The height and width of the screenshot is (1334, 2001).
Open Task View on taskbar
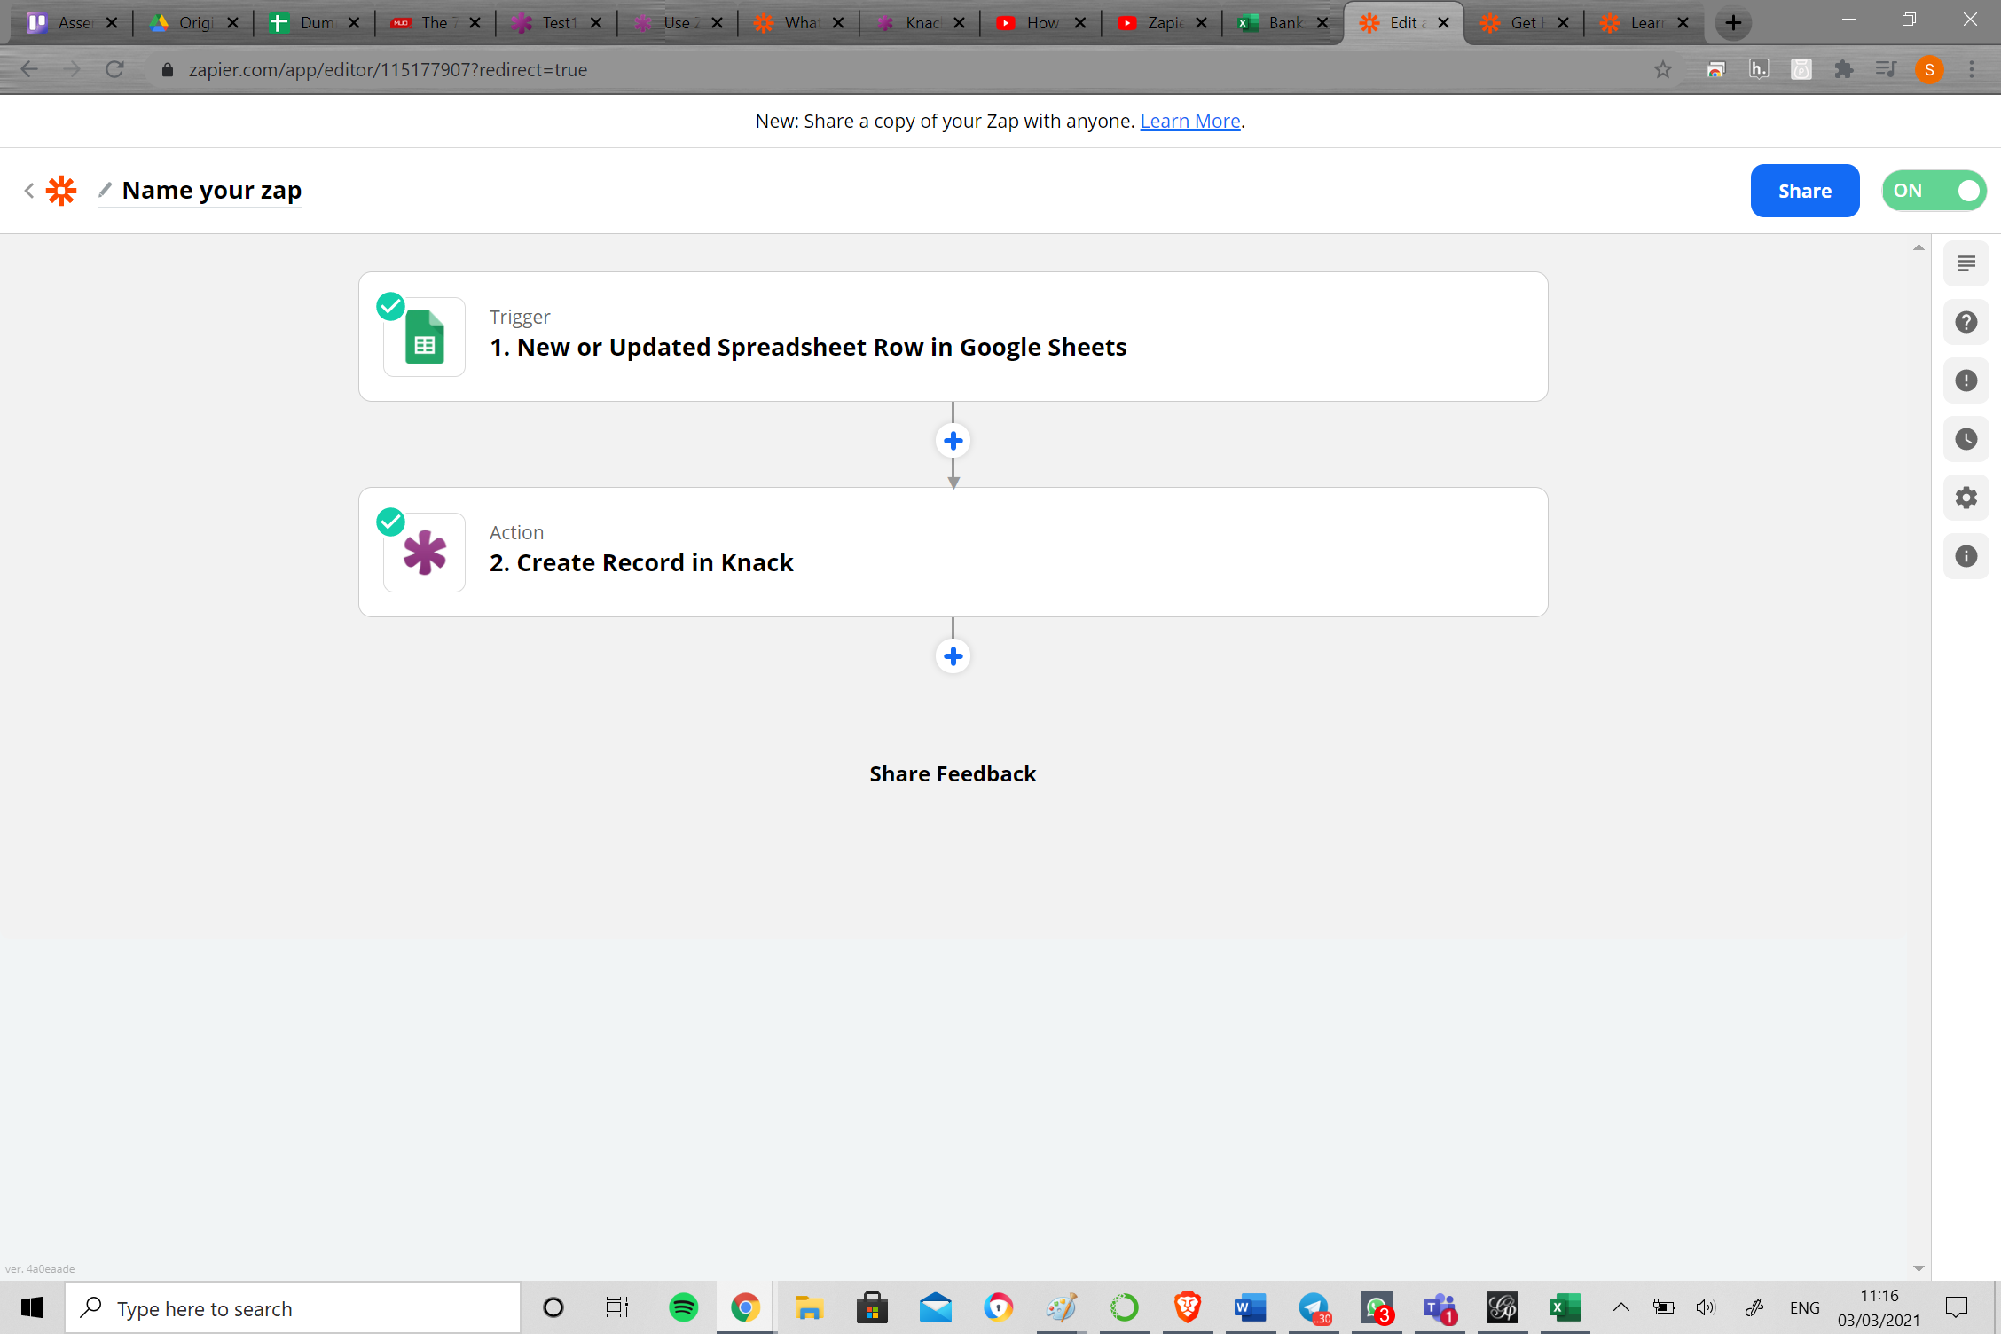[x=617, y=1307]
